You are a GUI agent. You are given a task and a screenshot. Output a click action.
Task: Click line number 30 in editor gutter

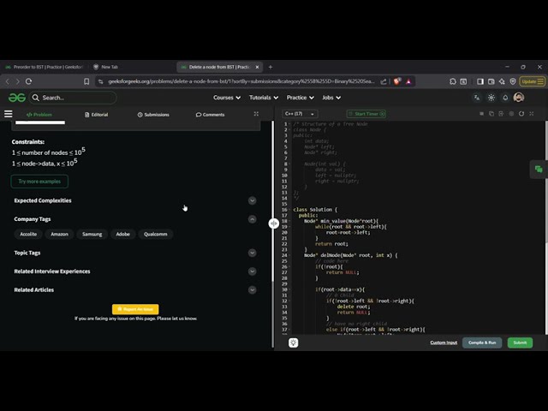click(284, 289)
